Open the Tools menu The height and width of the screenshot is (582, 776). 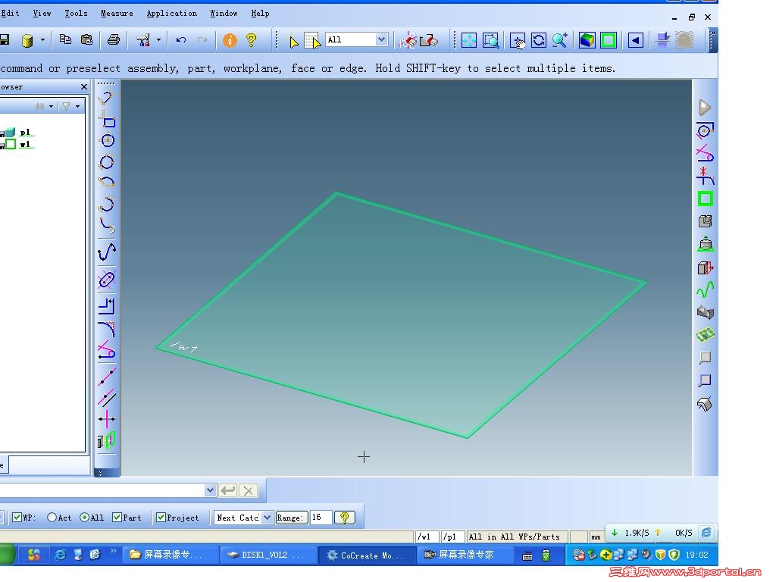76,14
